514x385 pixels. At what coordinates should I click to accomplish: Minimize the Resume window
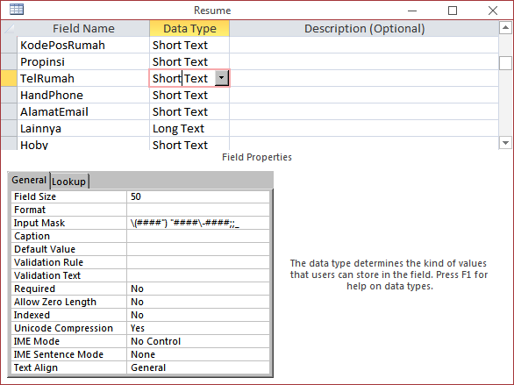[412, 11]
